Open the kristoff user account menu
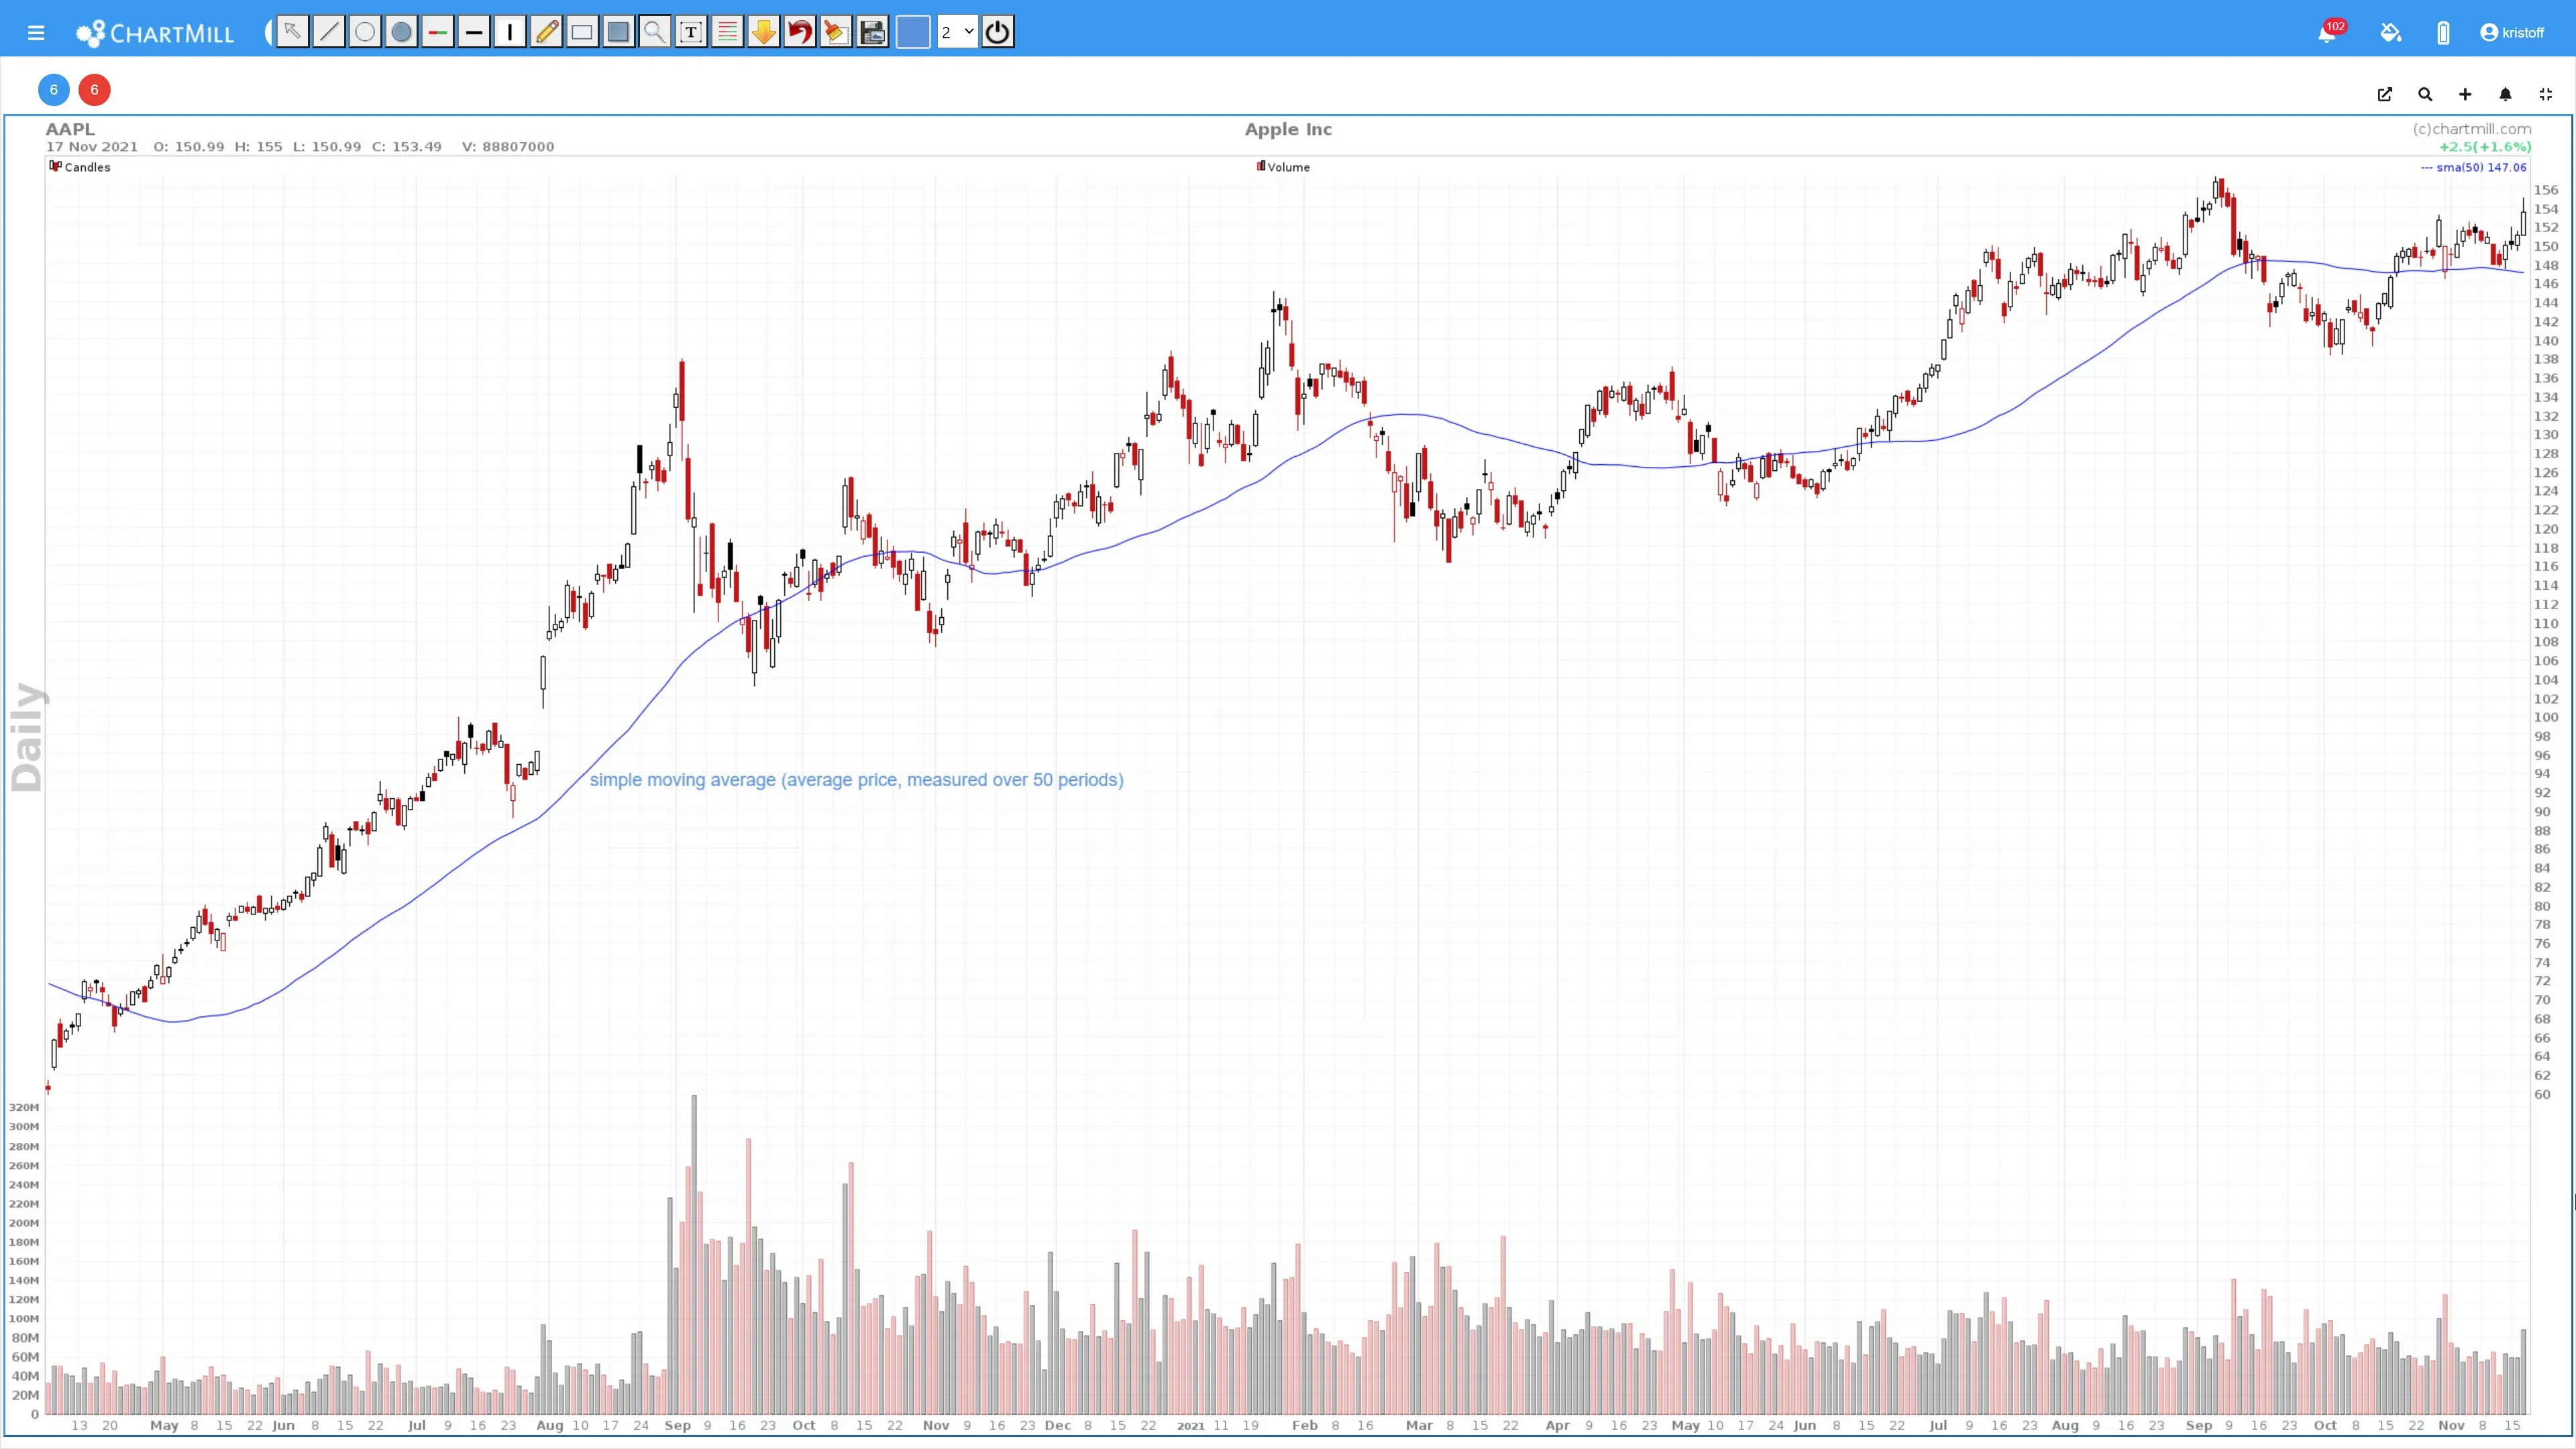2576x1449 pixels. pos(2512,33)
